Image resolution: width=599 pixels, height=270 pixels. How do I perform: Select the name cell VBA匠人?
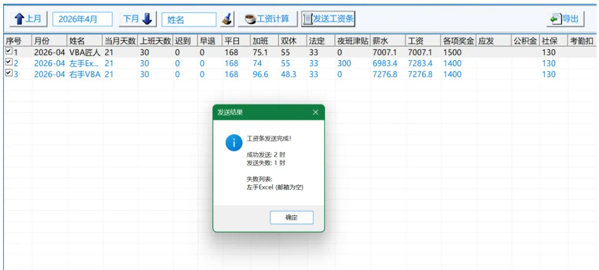(x=85, y=52)
